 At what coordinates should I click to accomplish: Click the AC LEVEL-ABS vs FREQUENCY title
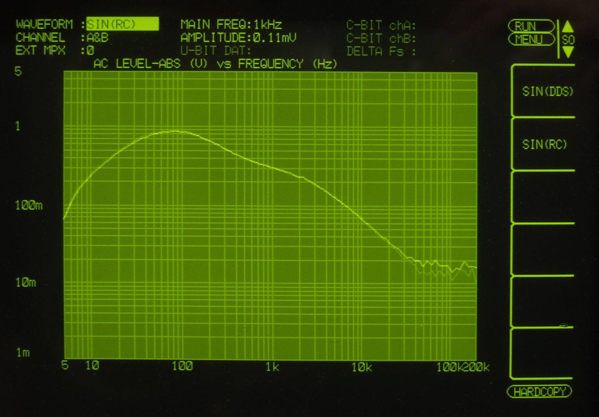[x=215, y=64]
